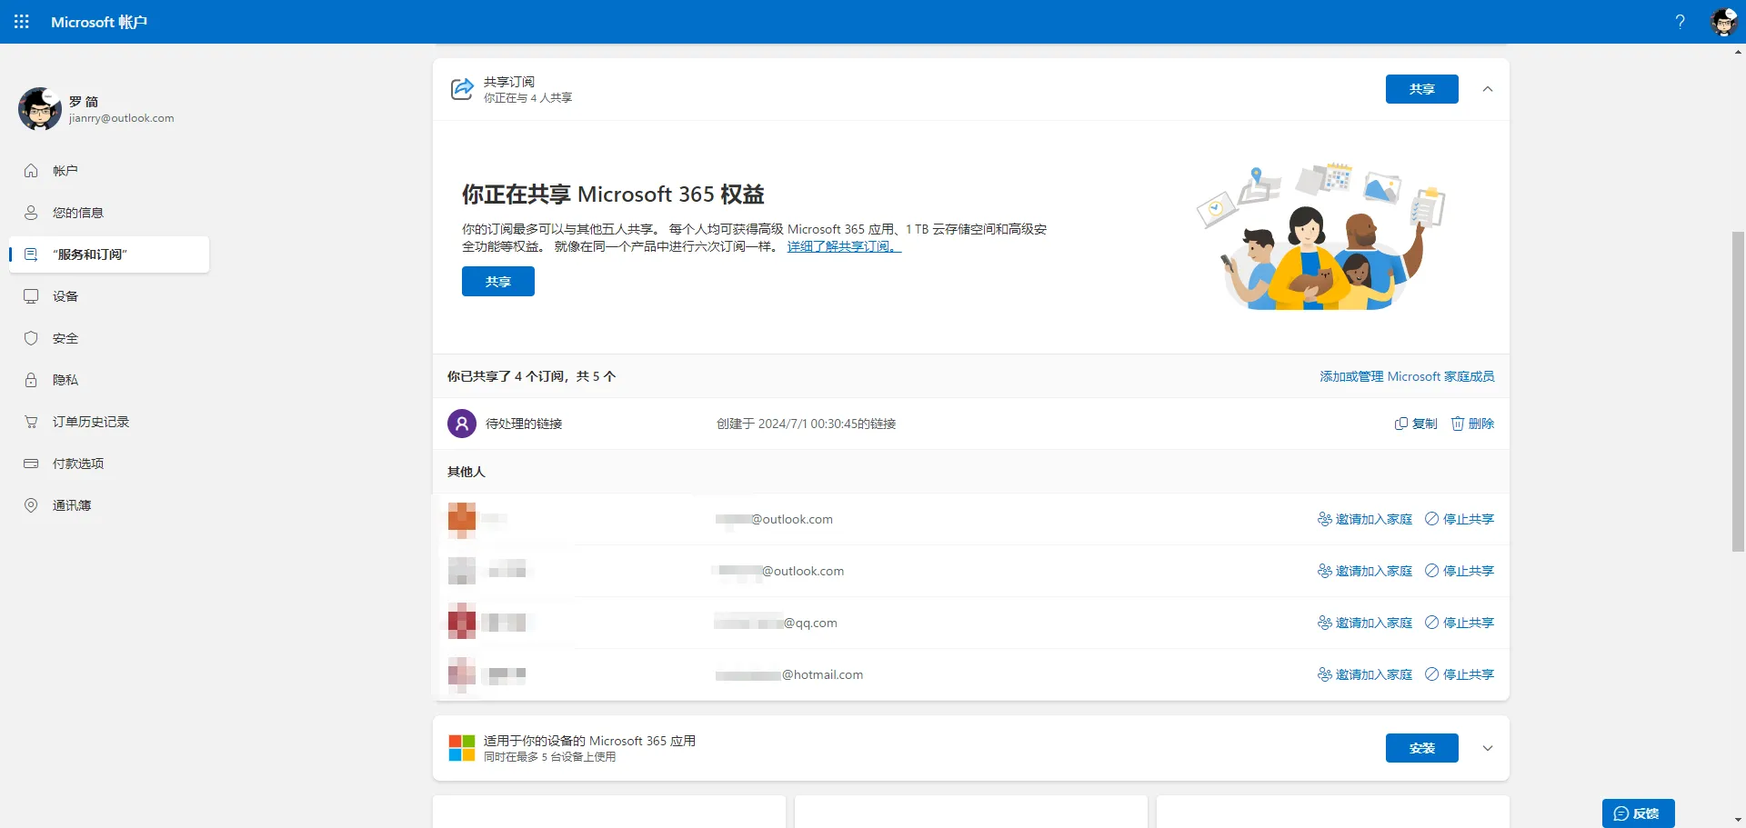1746x828 pixels.
Task: Click jianrry@outlook.com email text
Action: (x=122, y=118)
